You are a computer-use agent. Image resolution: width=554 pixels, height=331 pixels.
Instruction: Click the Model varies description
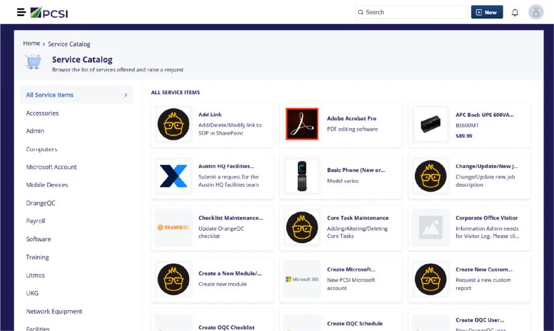pyautogui.click(x=343, y=180)
